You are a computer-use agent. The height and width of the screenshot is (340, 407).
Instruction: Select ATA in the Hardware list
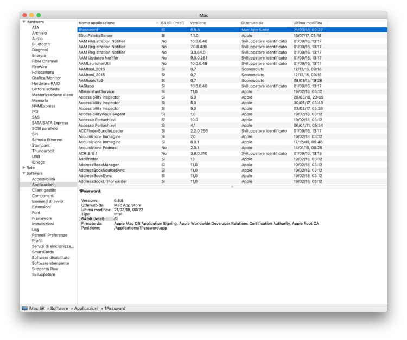36,28
